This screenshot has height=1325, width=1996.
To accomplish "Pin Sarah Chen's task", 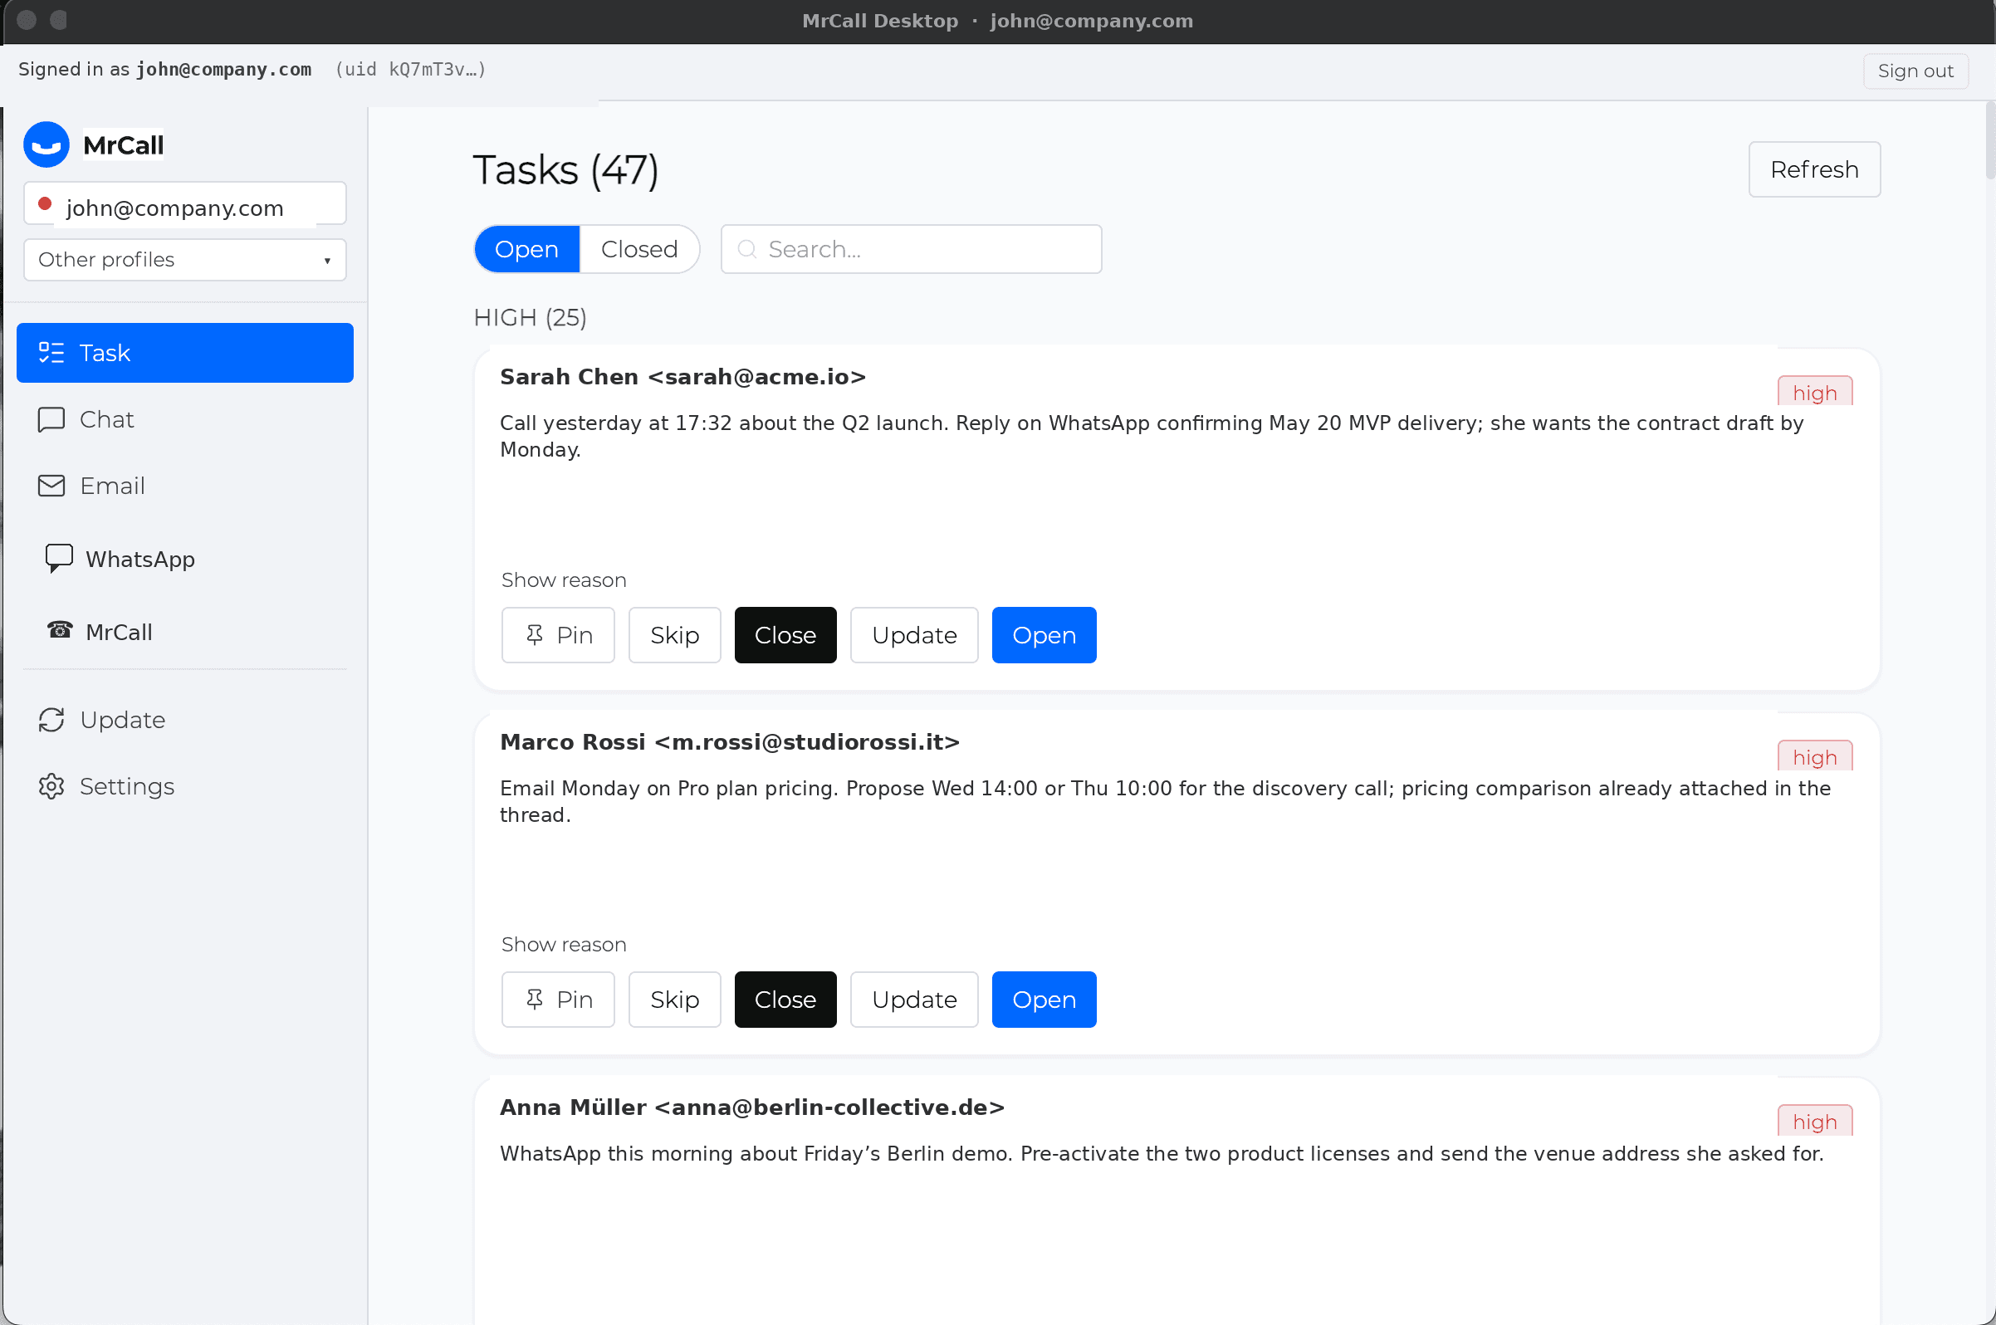I will (x=558, y=634).
